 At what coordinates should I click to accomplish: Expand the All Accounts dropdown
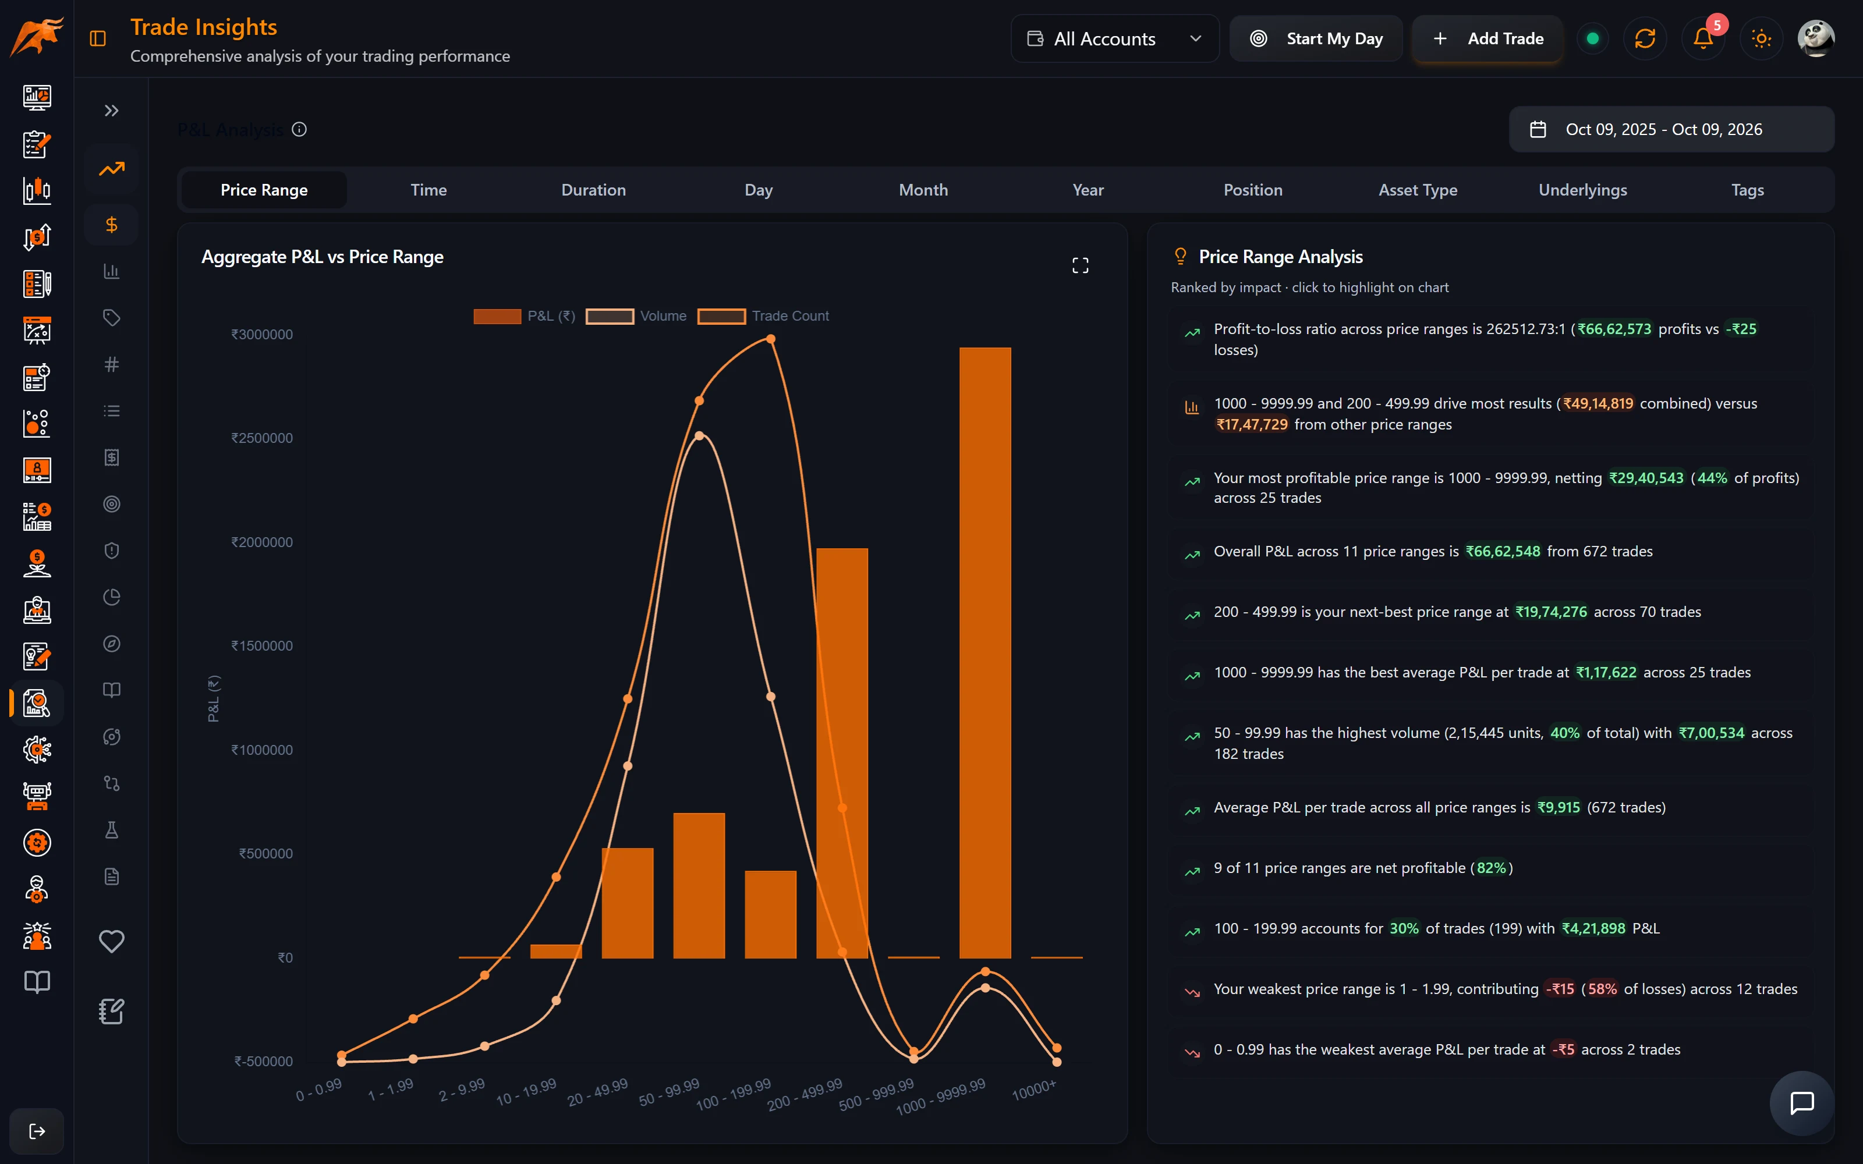tap(1115, 38)
